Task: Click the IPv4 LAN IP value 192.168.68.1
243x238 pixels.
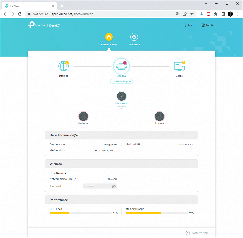Action: pyautogui.click(x=186, y=145)
